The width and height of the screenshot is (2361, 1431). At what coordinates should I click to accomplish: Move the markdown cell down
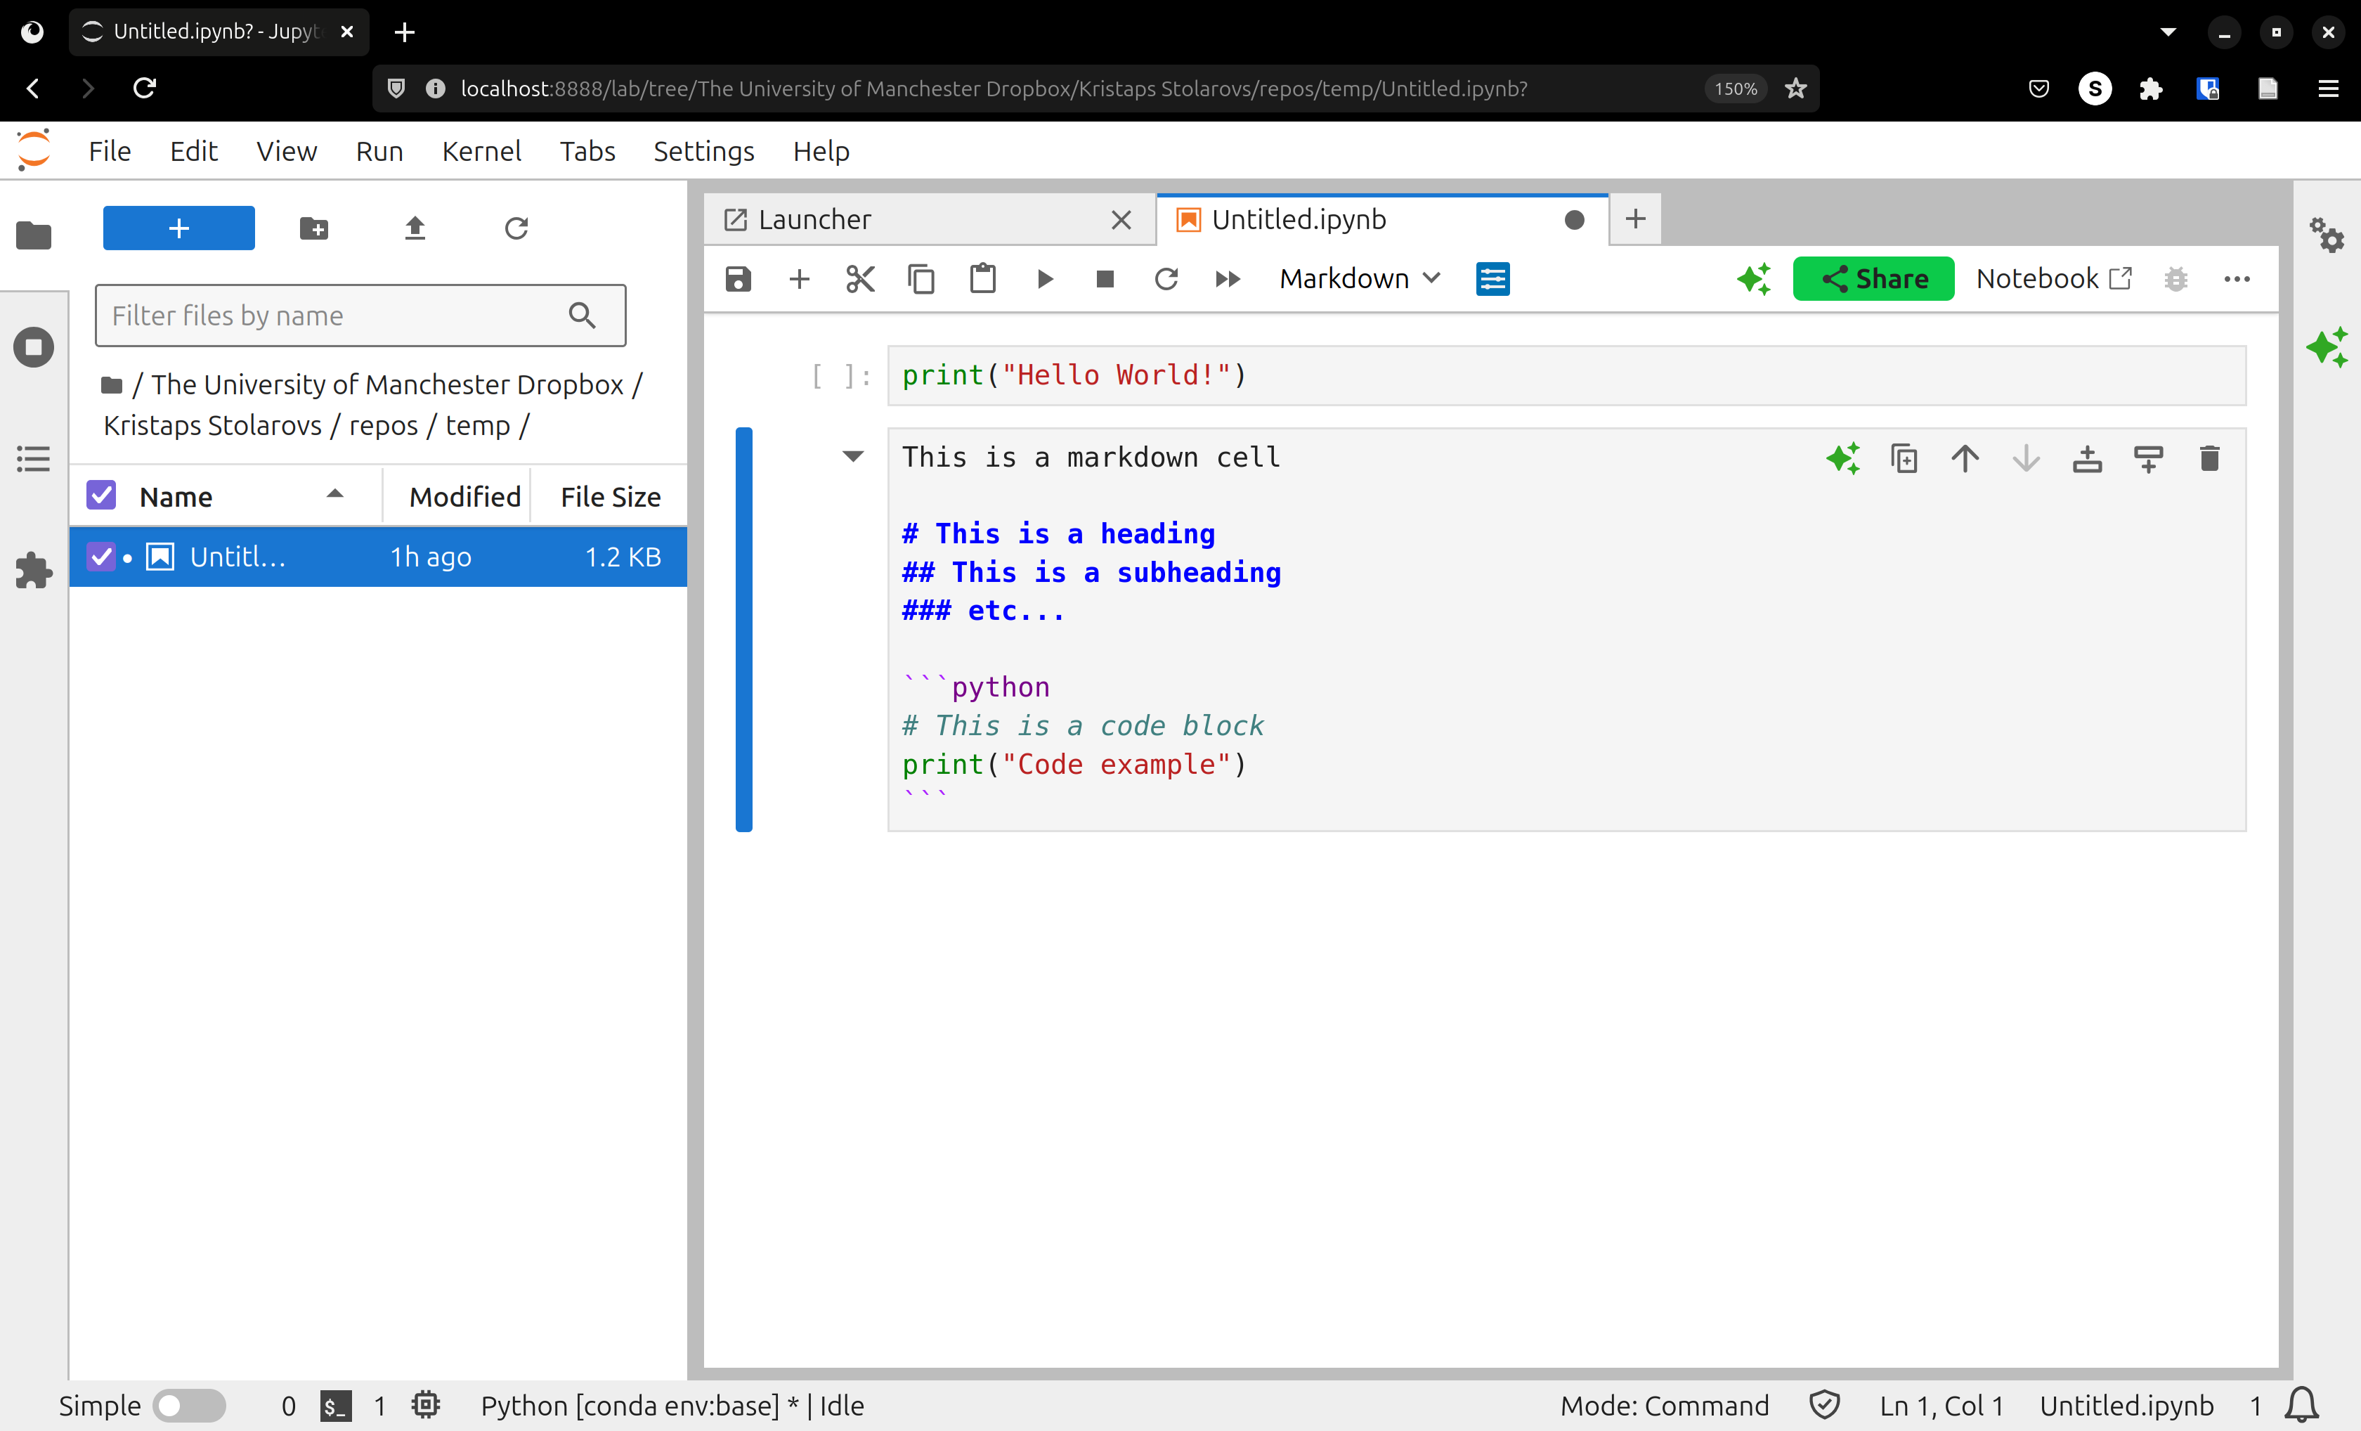click(2027, 458)
